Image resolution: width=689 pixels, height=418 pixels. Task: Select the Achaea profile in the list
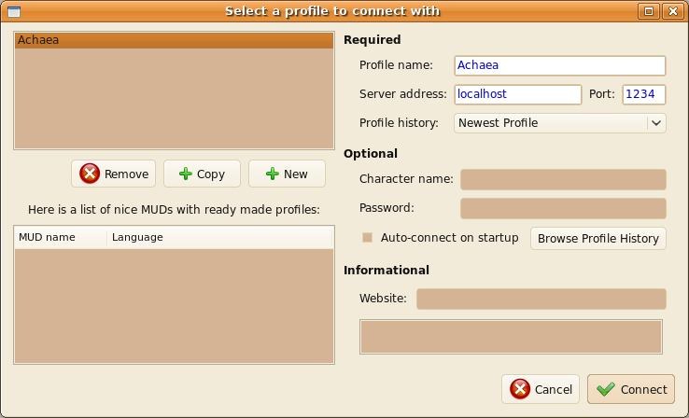point(174,40)
